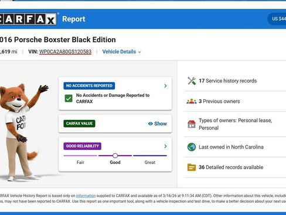Click the NO ACCIDENTS REPORTED badge
The height and width of the screenshot is (215, 286).
tap(89, 86)
